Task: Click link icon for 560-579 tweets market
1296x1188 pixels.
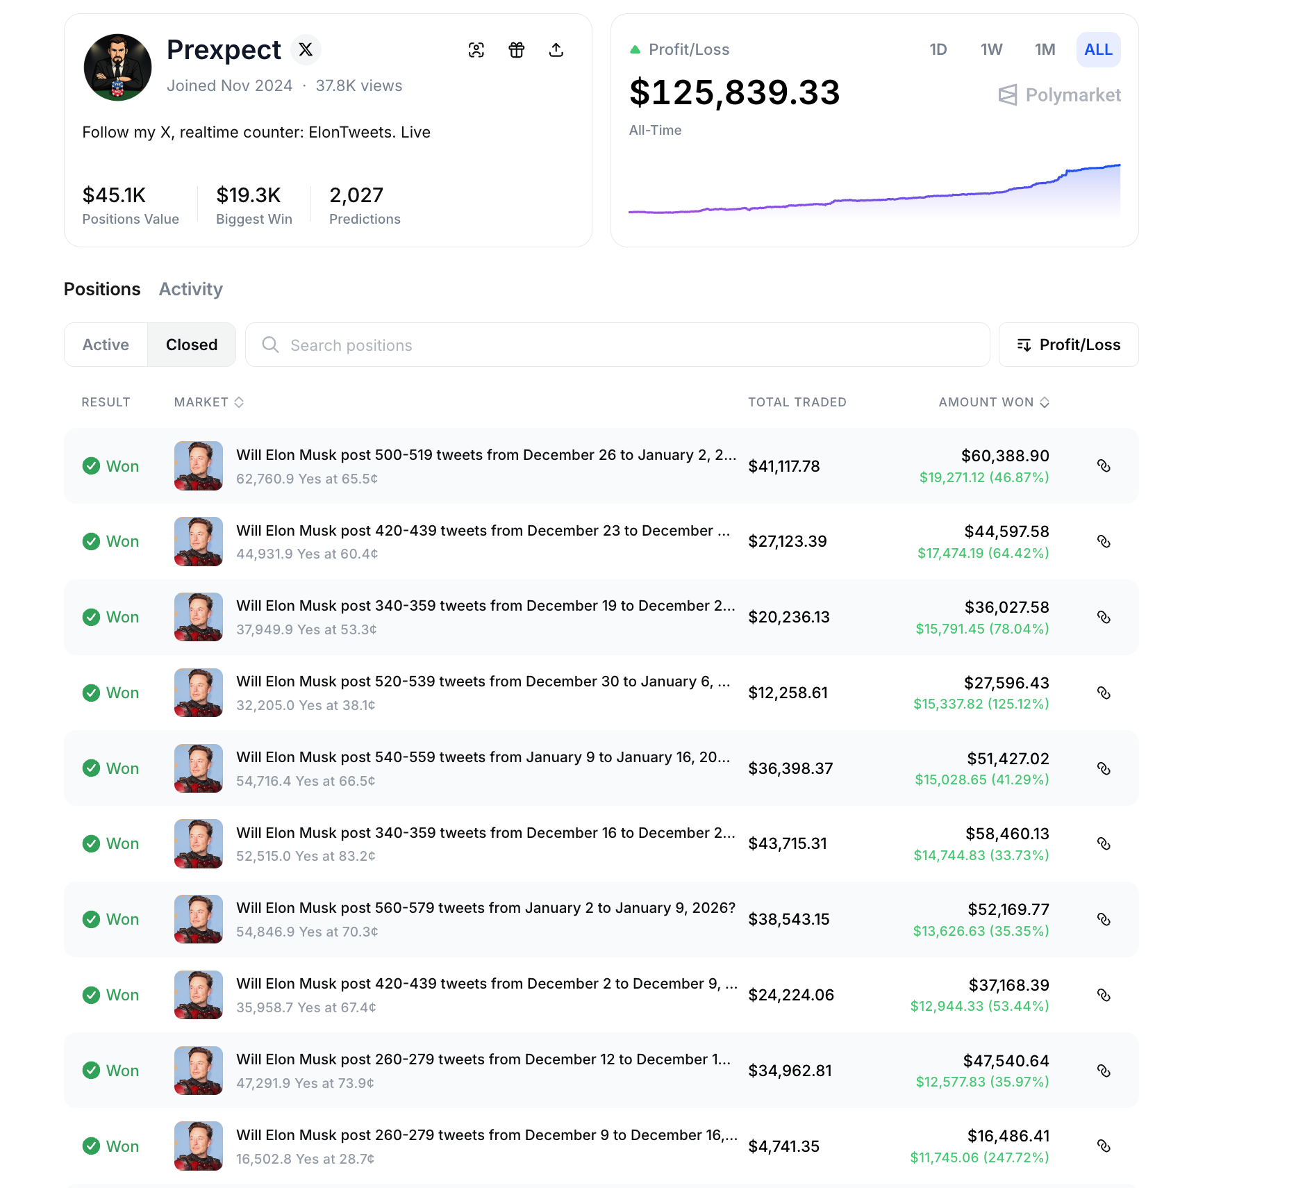Action: [1104, 919]
